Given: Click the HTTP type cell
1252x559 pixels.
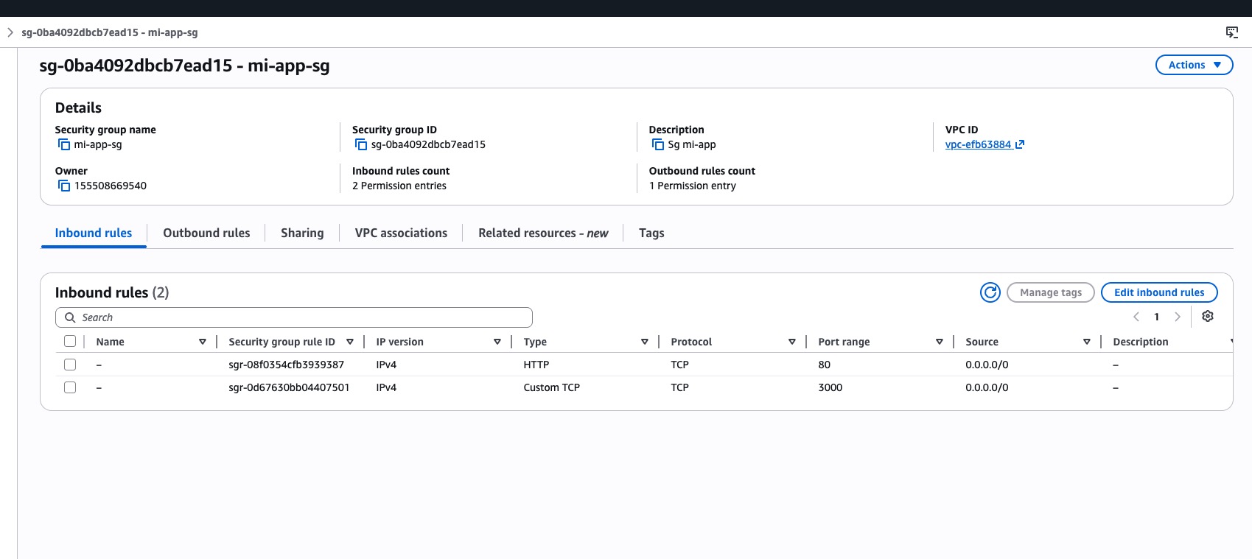Looking at the screenshot, I should pos(536,365).
